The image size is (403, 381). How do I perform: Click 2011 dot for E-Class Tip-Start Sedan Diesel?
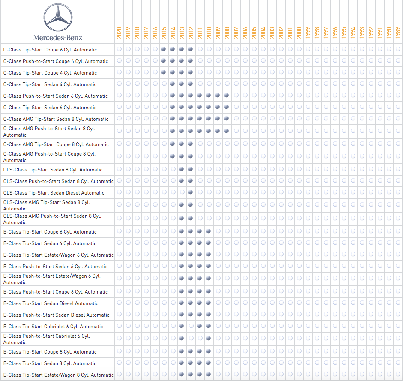[200, 303]
